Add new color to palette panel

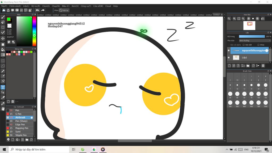[8, 101]
